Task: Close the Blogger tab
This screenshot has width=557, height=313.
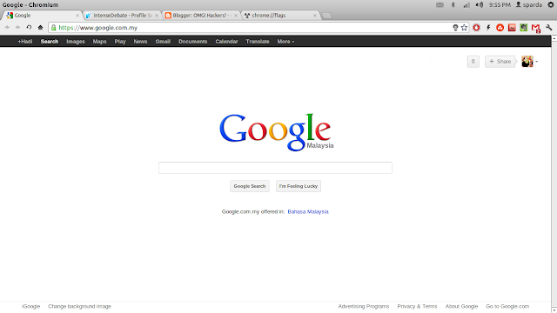Action: pyautogui.click(x=236, y=16)
